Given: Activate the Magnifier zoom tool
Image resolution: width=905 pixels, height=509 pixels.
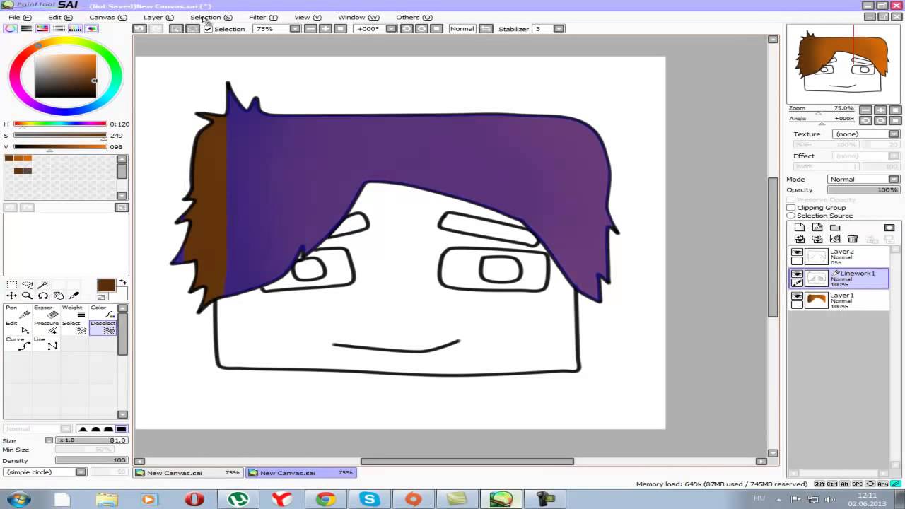Looking at the screenshot, I should 27,296.
